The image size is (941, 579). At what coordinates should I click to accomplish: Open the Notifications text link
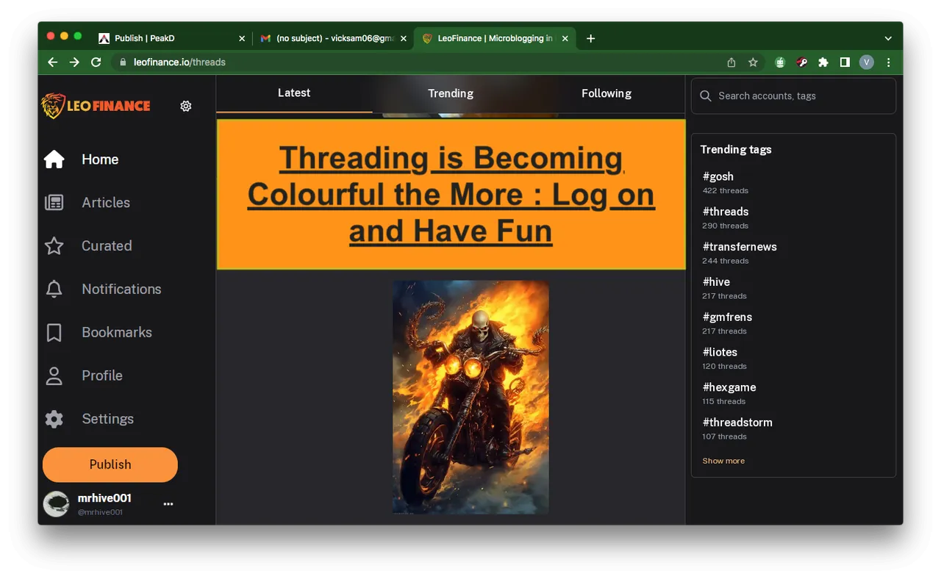point(121,289)
